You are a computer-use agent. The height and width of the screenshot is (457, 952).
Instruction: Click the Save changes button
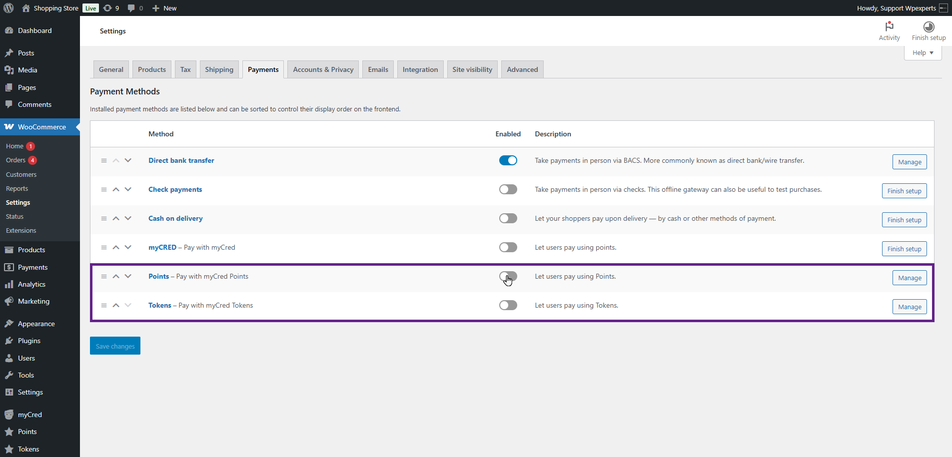click(x=115, y=346)
